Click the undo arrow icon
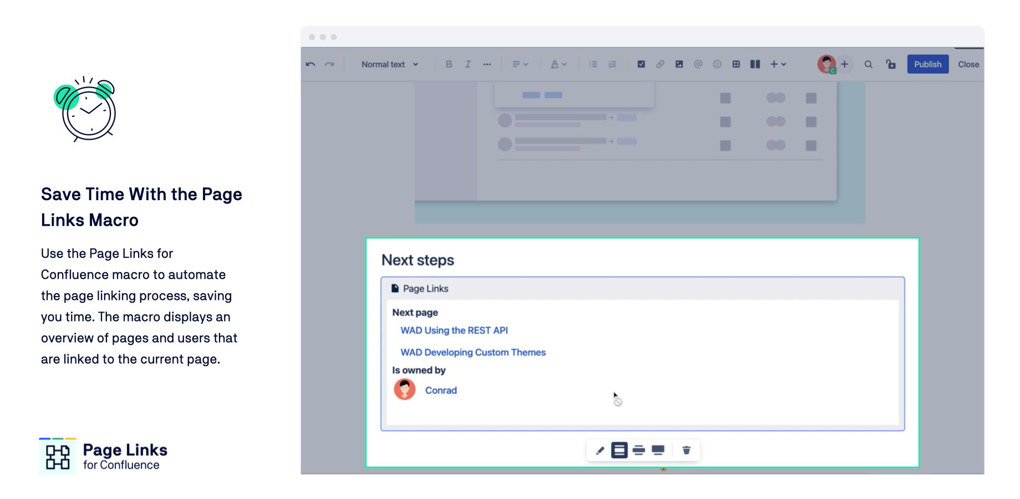 pyautogui.click(x=310, y=64)
